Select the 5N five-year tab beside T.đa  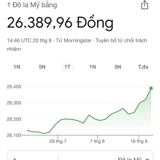coord(118,67)
